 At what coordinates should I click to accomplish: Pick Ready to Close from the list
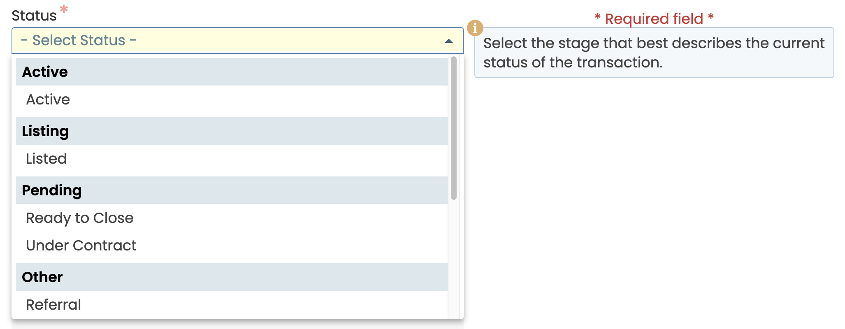click(x=80, y=218)
